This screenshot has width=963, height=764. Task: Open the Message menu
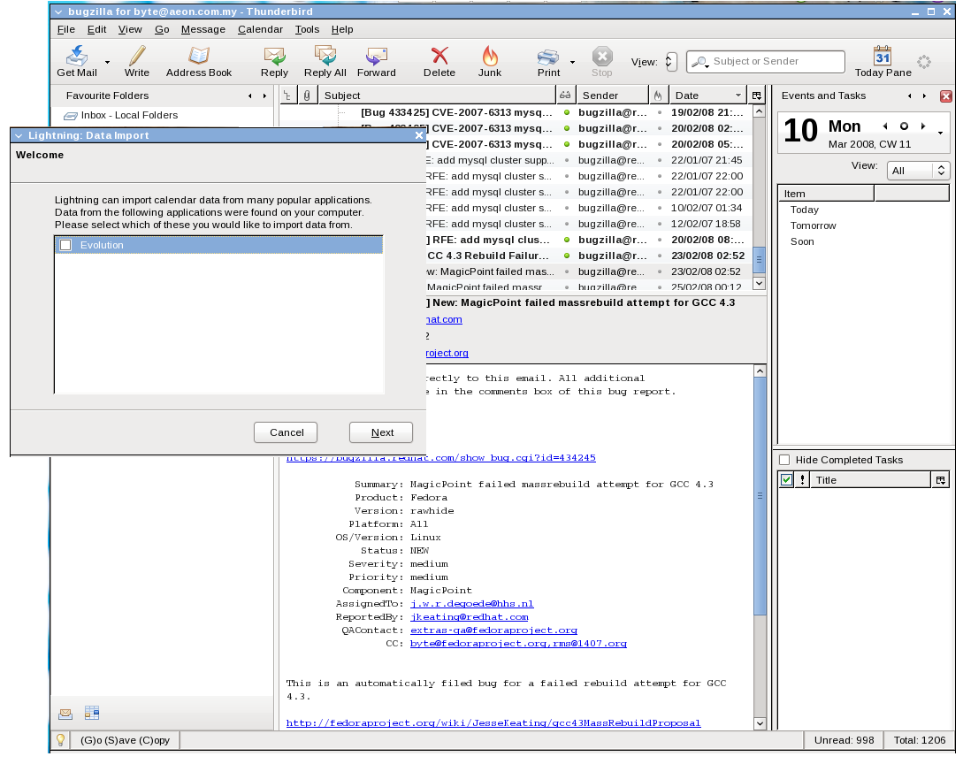[203, 29]
